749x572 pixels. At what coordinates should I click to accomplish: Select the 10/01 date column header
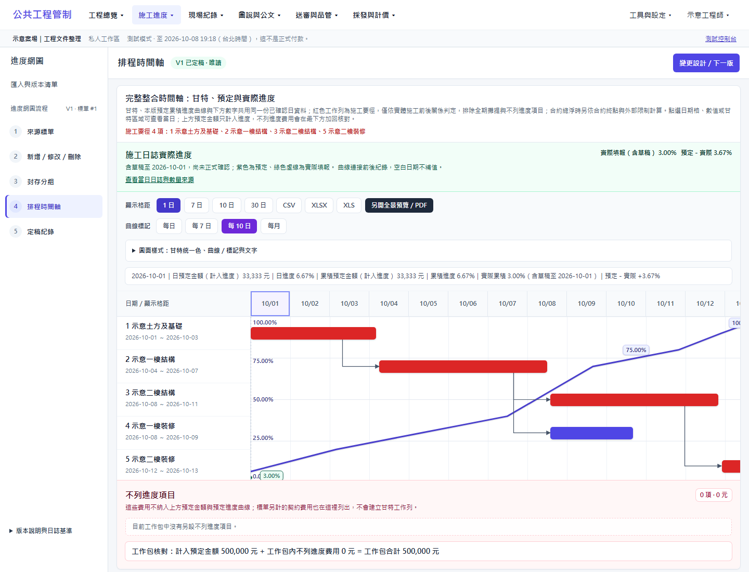(270, 304)
